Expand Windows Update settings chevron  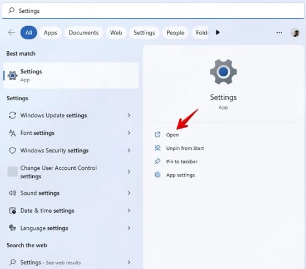(x=129, y=115)
